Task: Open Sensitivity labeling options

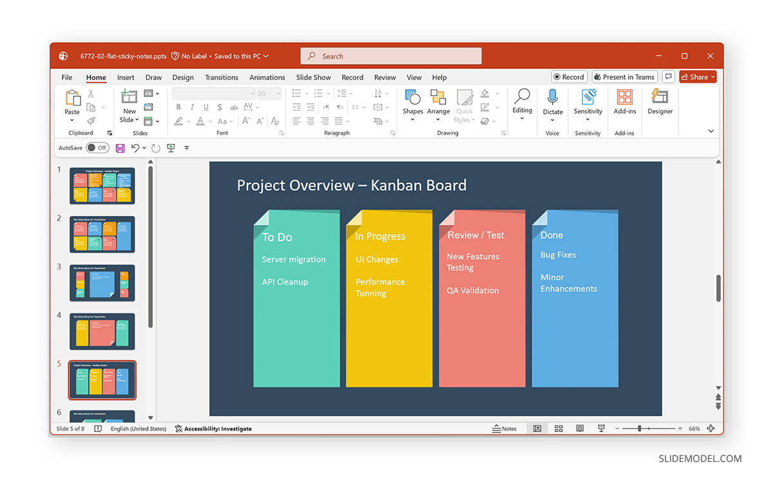Action: (x=587, y=106)
